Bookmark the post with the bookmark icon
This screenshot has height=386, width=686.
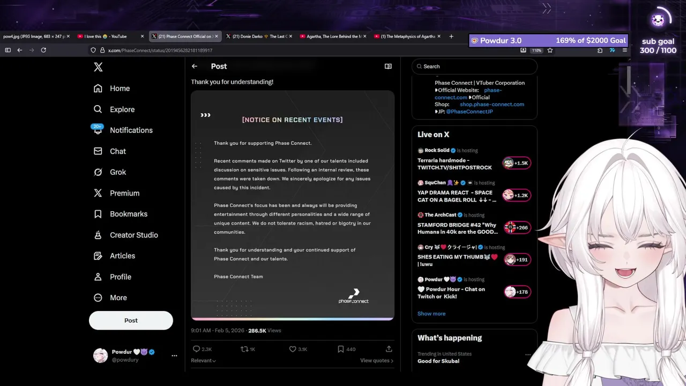pos(340,349)
